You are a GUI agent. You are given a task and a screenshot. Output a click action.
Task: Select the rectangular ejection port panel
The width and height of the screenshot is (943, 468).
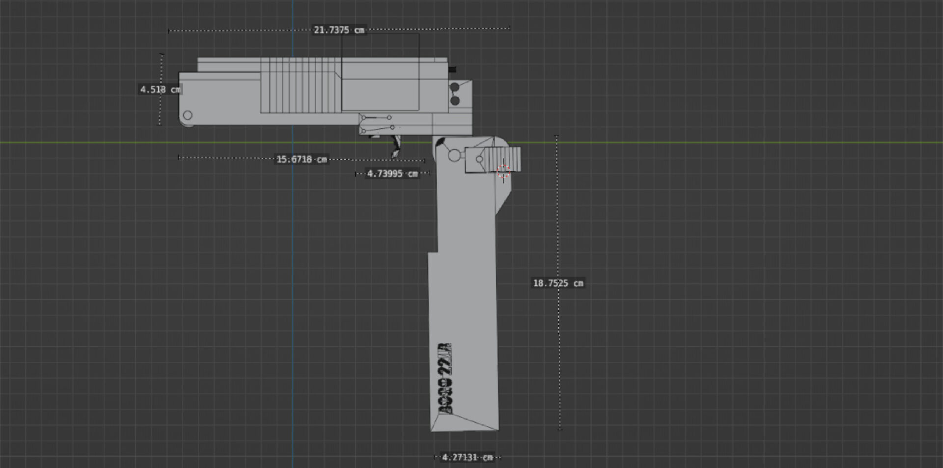coord(380,93)
